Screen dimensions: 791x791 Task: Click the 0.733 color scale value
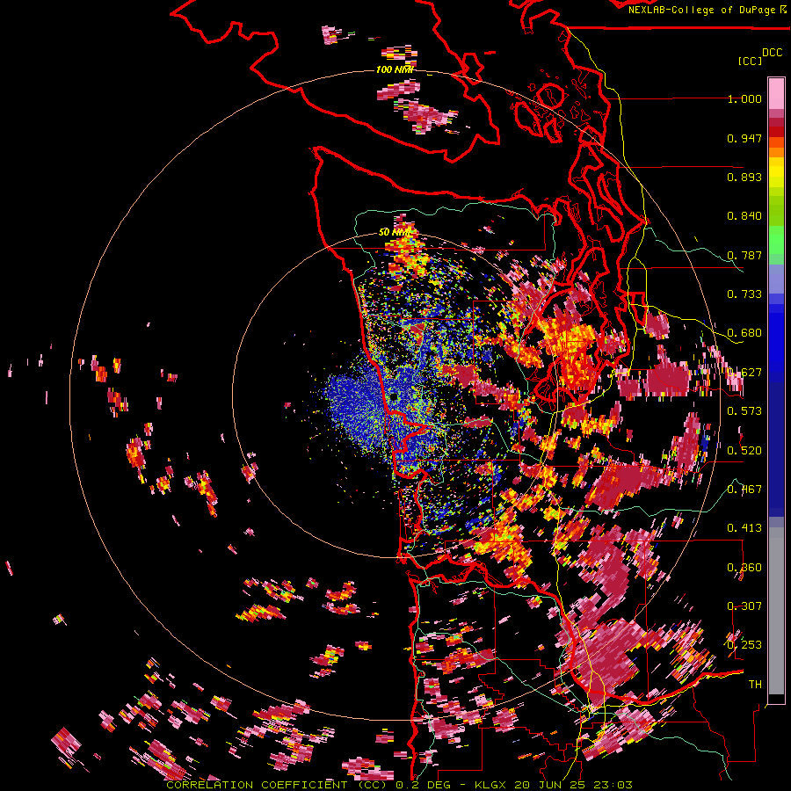click(744, 294)
